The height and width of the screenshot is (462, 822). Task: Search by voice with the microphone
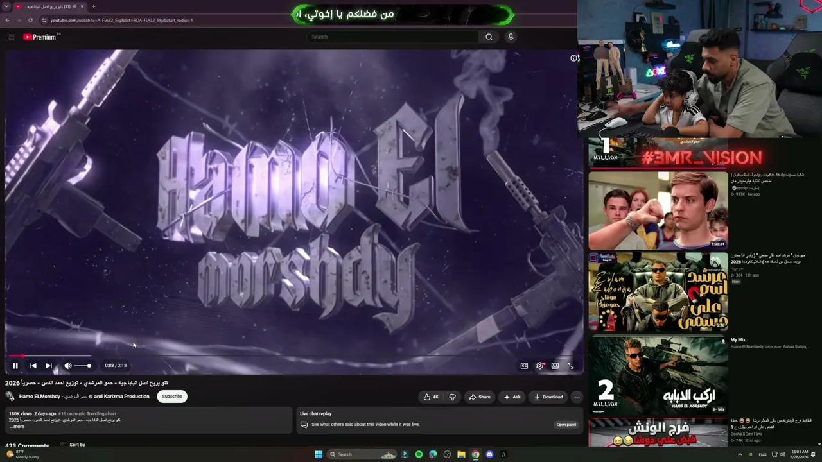tap(511, 37)
